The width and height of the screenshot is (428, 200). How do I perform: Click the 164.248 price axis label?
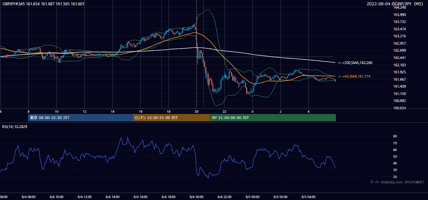[399, 7]
